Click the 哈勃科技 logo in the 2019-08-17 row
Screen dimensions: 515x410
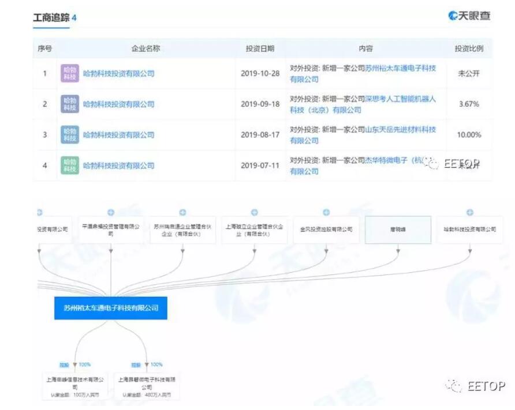point(70,135)
